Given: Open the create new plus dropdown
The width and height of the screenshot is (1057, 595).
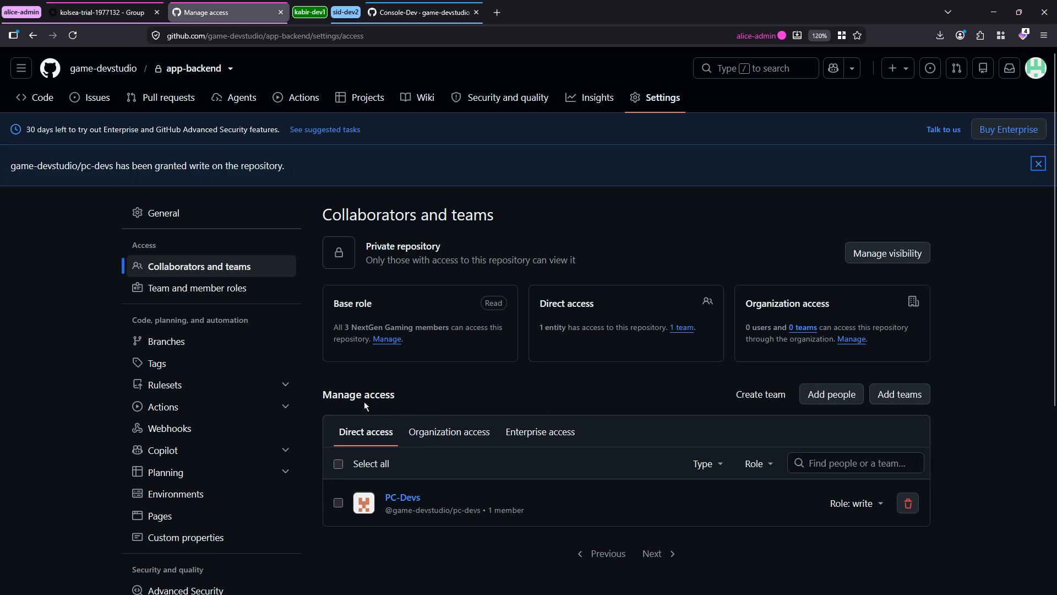Looking at the screenshot, I should point(898,68).
